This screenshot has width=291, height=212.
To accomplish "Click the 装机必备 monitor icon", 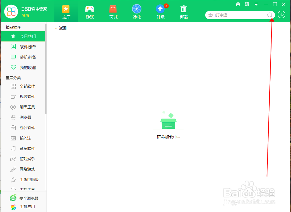I will (x=13, y=57).
